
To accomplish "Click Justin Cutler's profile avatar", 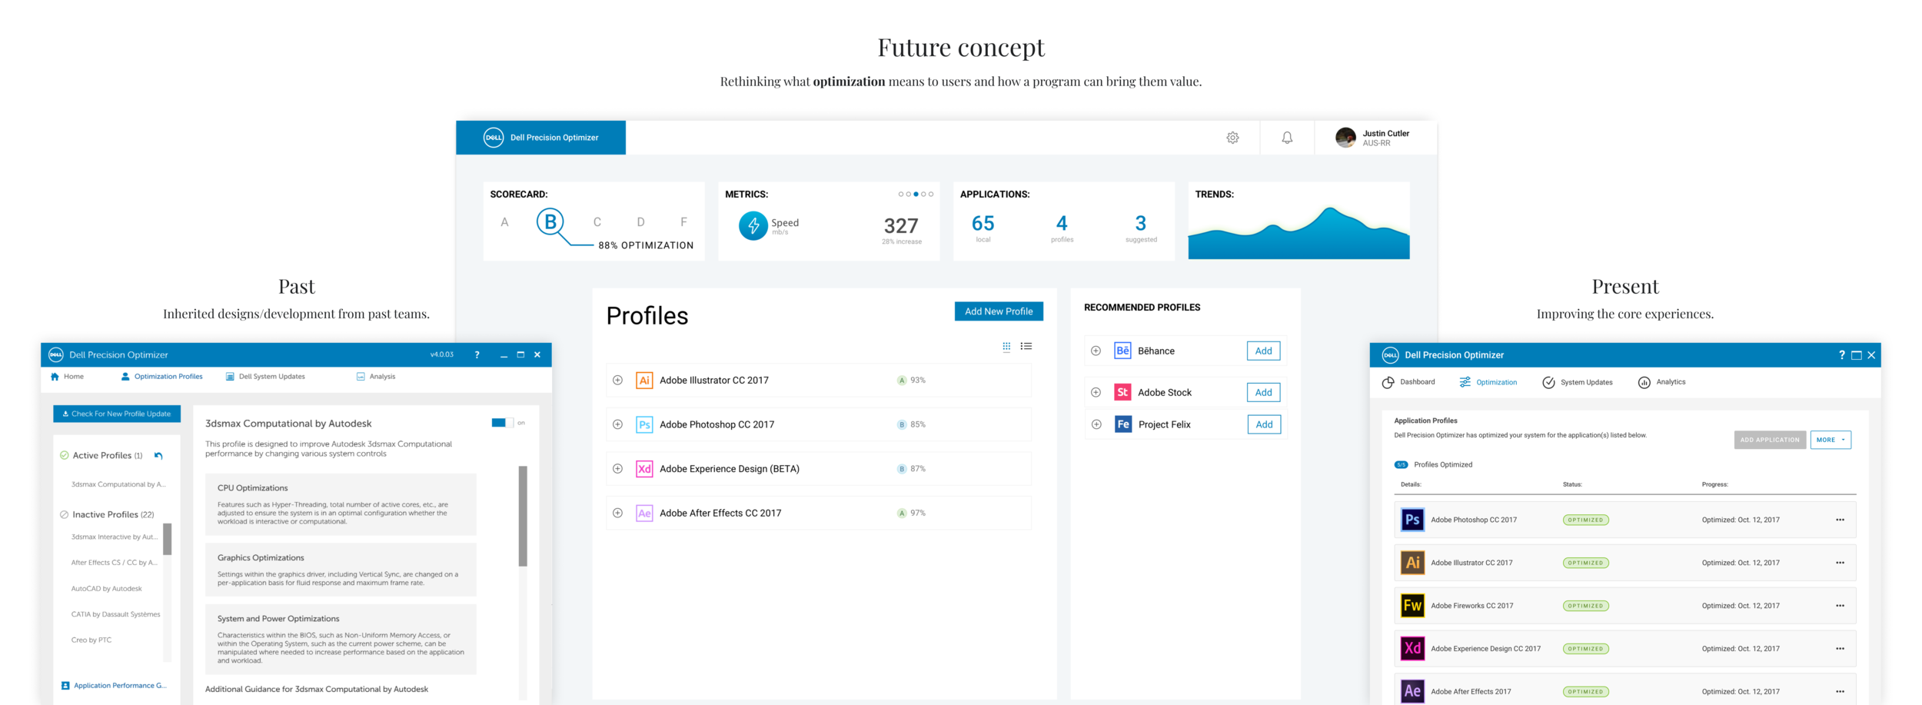I will click(1345, 138).
